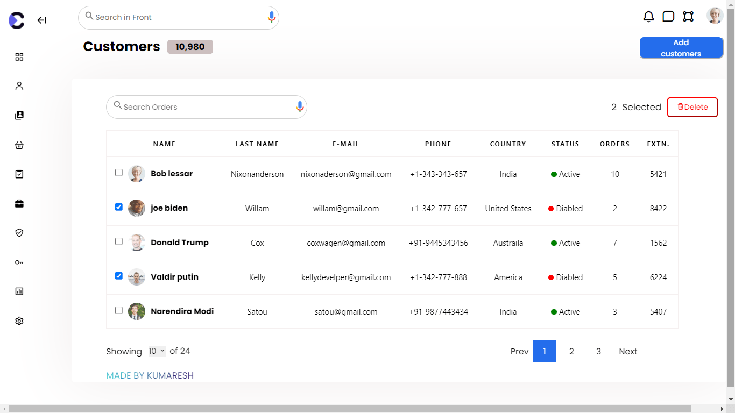Check the Narendira Modi row checkbox
Viewport: 735px width, 413px height.
click(x=119, y=310)
